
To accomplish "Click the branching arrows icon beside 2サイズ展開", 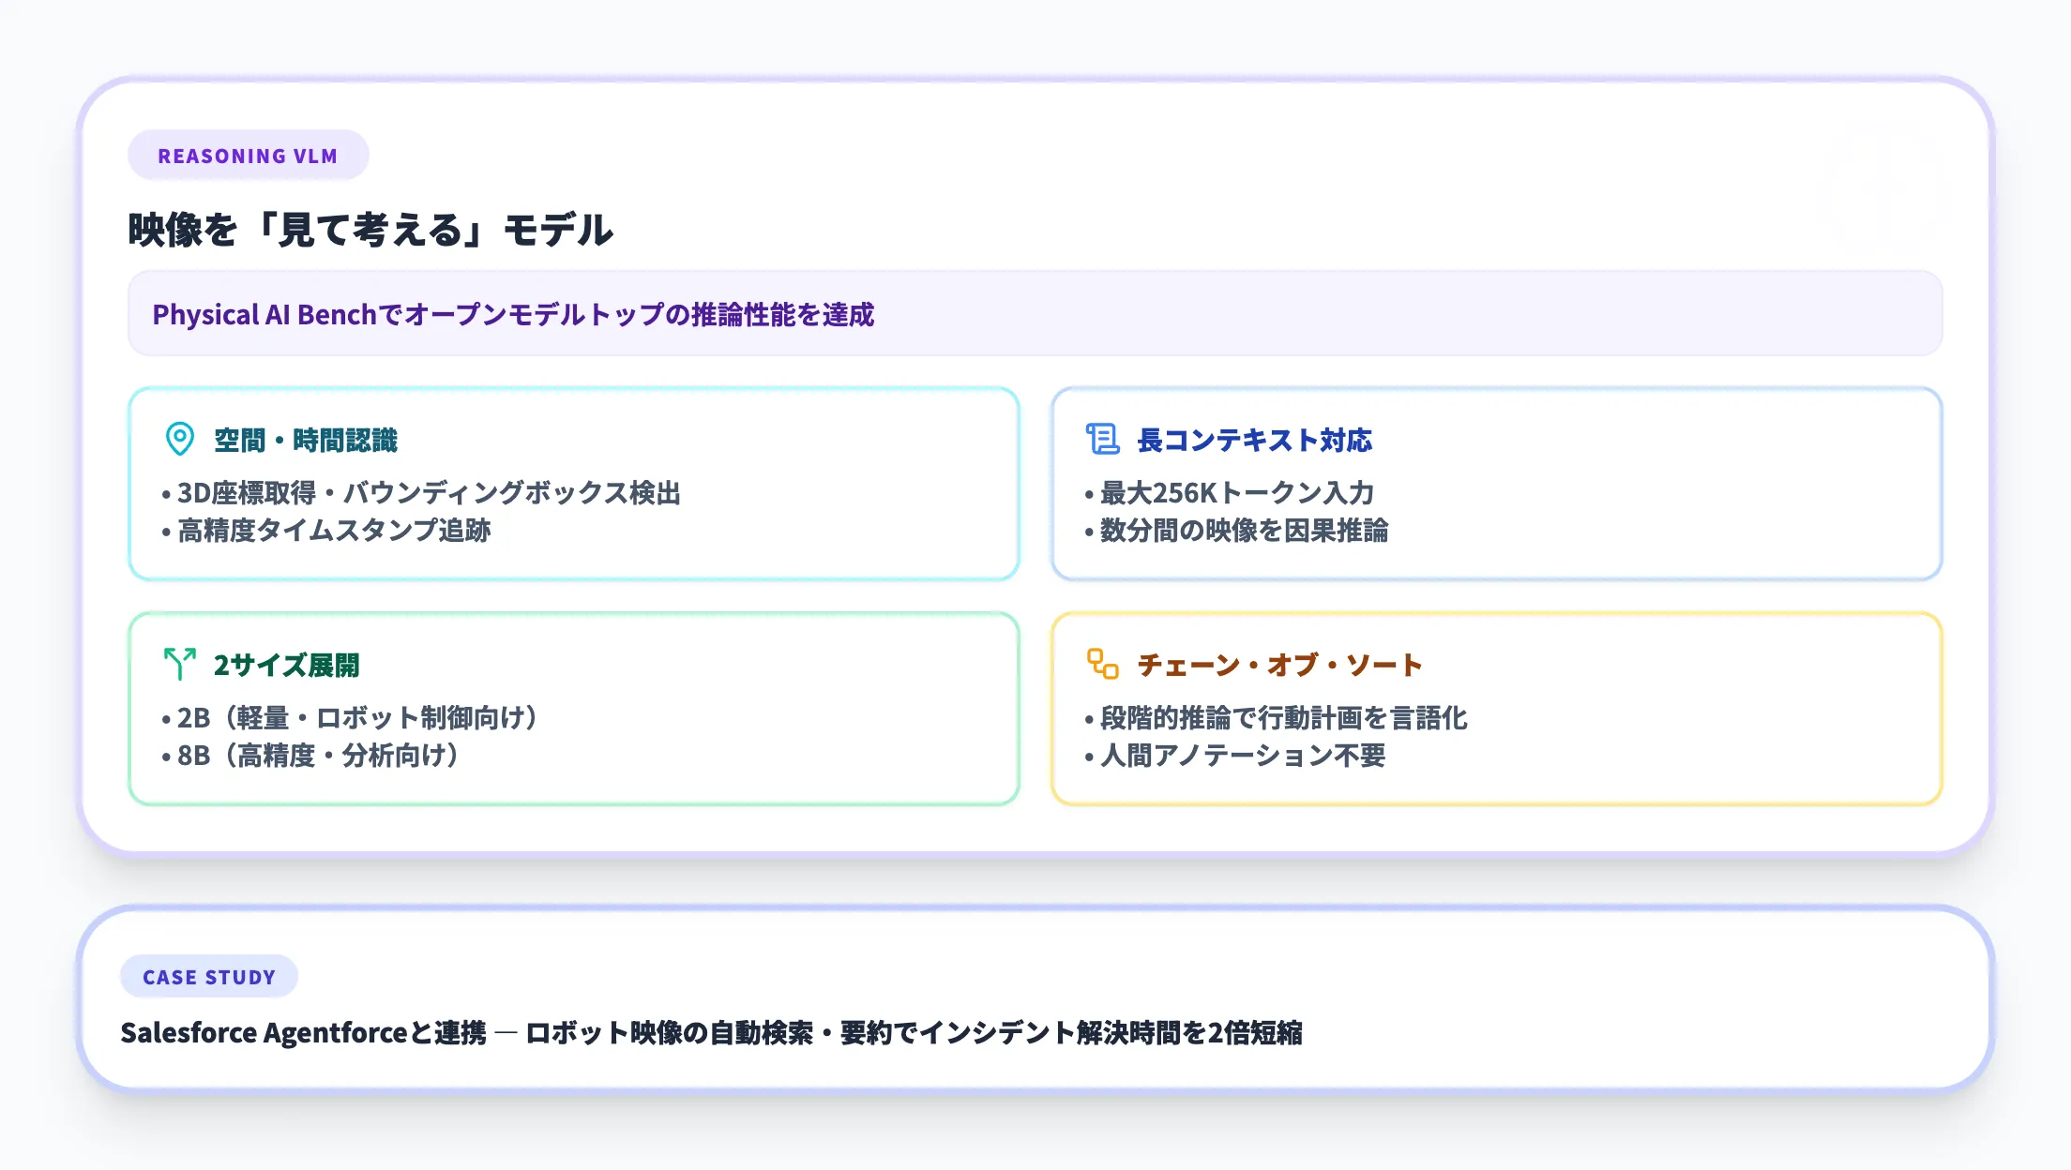I will click(x=179, y=664).
